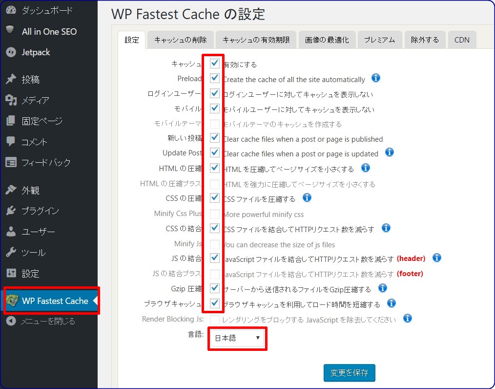
Task: Toggle the CSSの結合 checkbox
Action: (x=215, y=228)
